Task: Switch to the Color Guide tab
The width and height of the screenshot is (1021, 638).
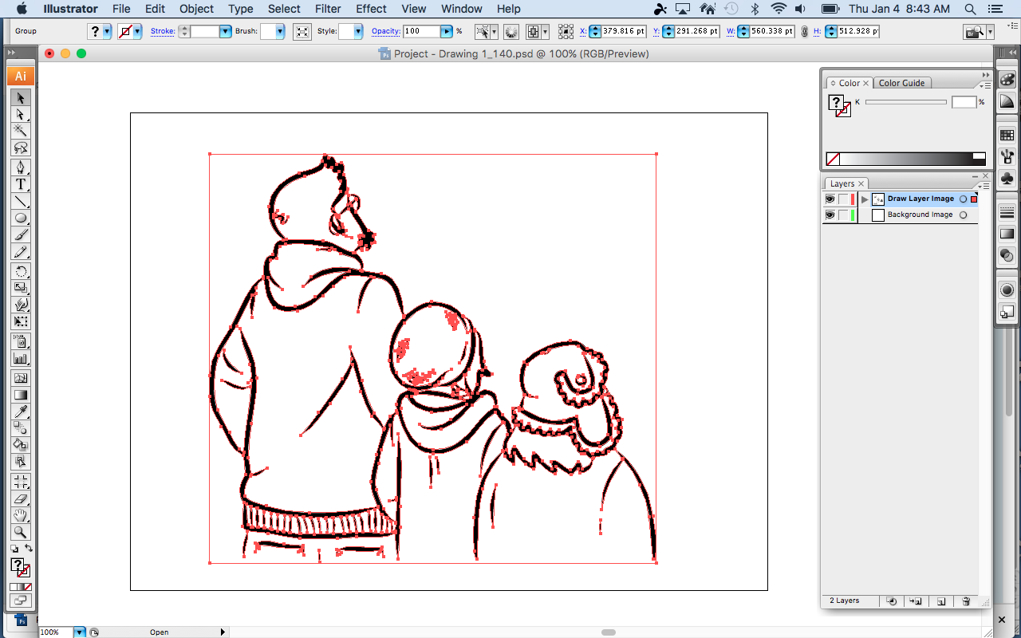Action: (901, 83)
